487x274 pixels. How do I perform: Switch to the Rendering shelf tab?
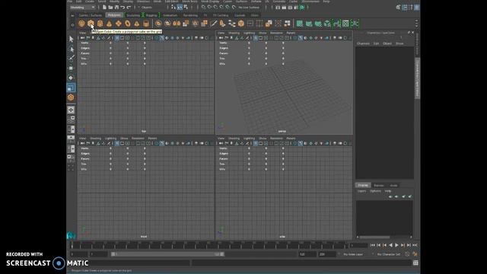[190, 15]
